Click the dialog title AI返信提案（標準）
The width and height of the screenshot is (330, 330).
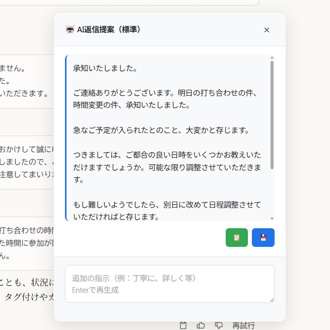tap(109, 29)
